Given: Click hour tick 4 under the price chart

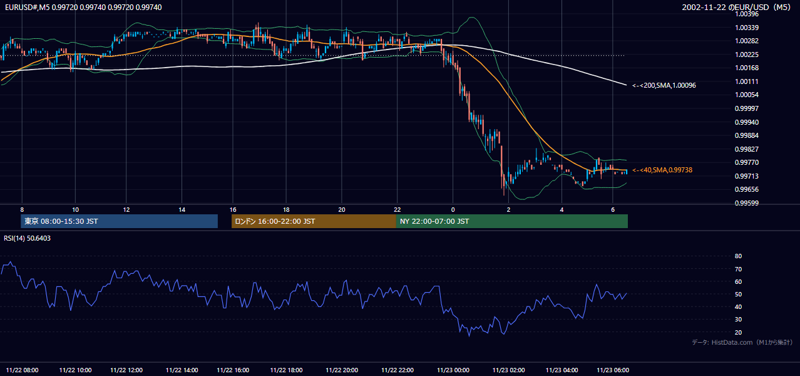Looking at the screenshot, I should pyautogui.click(x=562, y=209).
